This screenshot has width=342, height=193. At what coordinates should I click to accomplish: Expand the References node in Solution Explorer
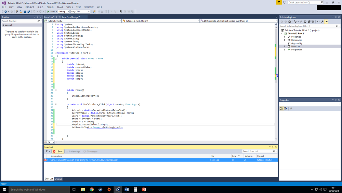285,40
